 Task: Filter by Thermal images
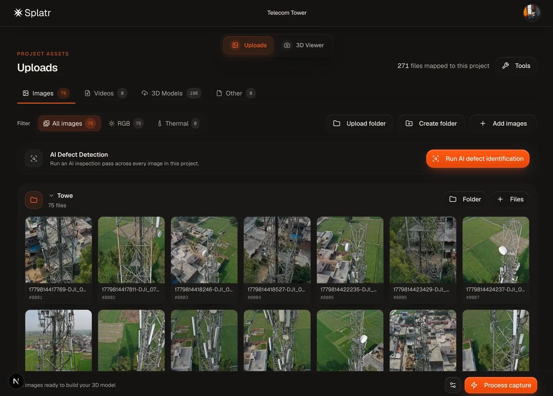178,124
